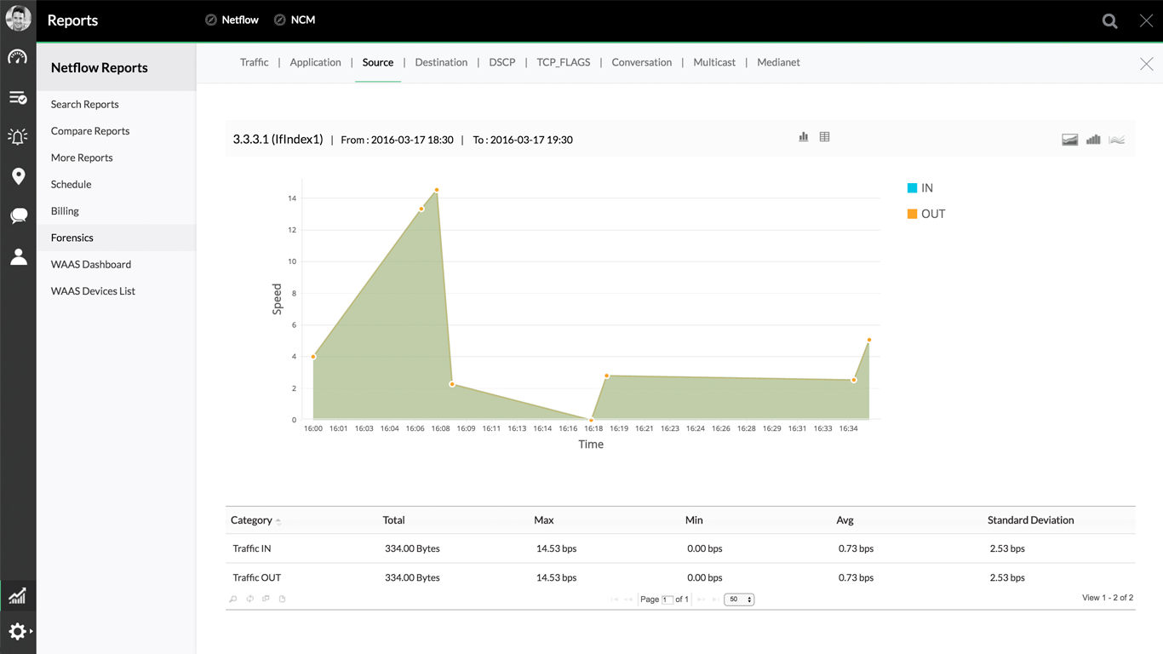
Task: Select the bar chart type icon
Action: point(1093,140)
